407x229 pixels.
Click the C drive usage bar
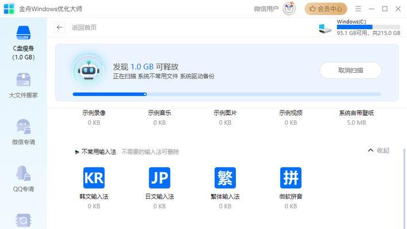pos(369,27)
